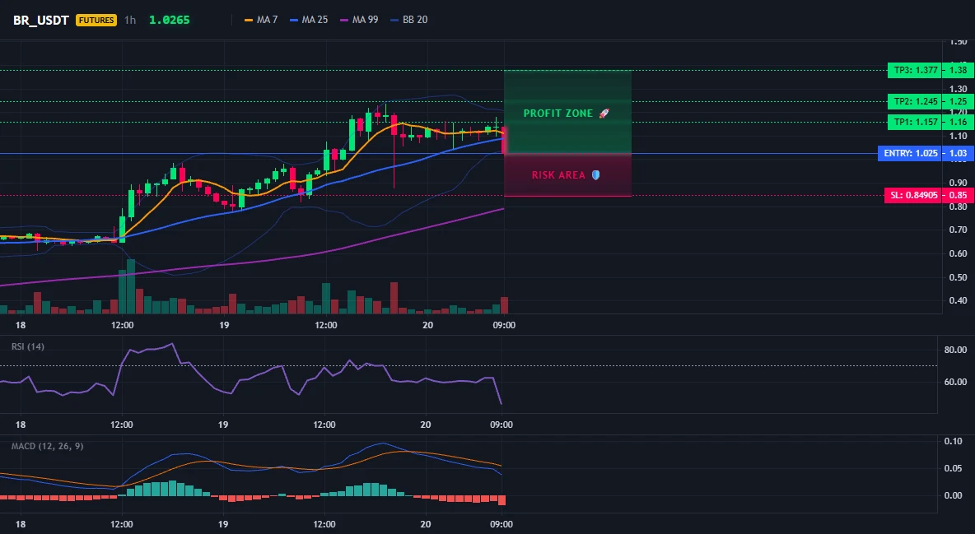Click the latest red candle on the chart

504,141
